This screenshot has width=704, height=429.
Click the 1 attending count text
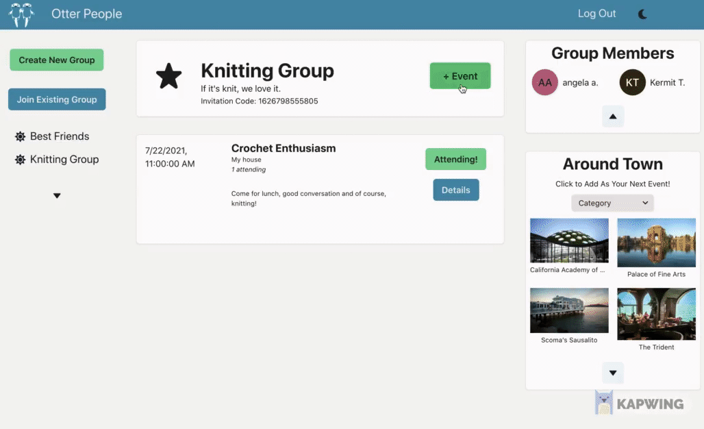(x=249, y=169)
